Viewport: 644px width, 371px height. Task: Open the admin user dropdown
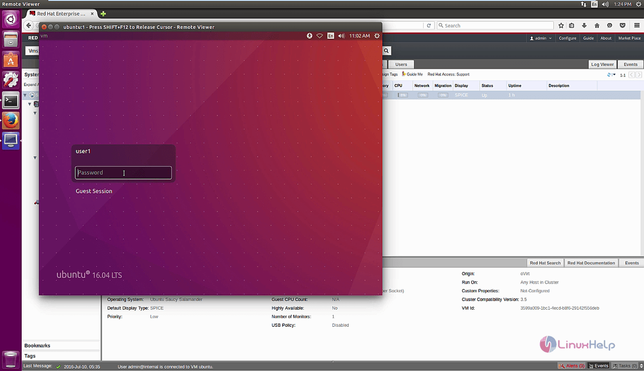point(541,38)
